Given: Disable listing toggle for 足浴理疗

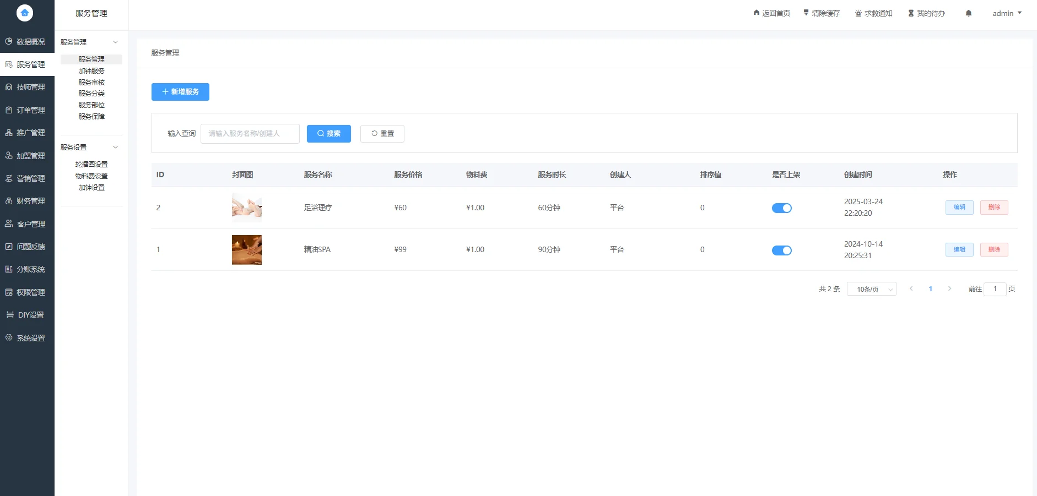Looking at the screenshot, I should (x=781, y=208).
